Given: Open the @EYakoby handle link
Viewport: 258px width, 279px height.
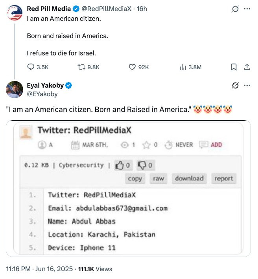Looking at the screenshot, I should click(x=42, y=94).
